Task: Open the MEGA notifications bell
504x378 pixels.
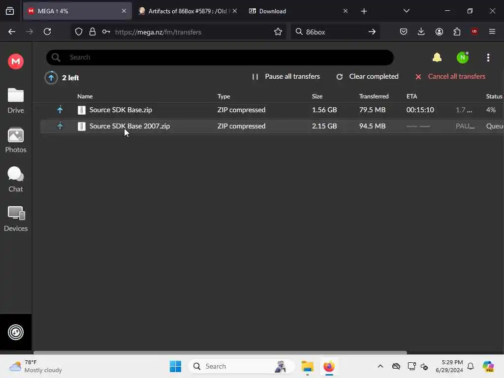Action: click(437, 58)
